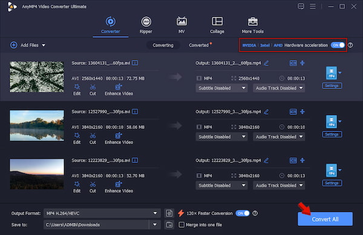
Task: Open Audio Track dropdown for 13604131 output
Action: (x=279, y=88)
